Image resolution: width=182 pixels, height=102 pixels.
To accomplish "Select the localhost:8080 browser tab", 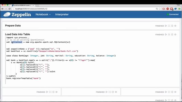I will (22, 5).
